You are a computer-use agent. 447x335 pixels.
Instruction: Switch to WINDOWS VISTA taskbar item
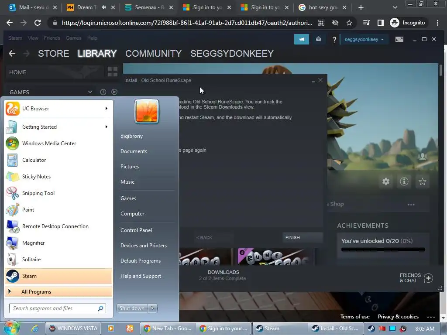pos(73,328)
